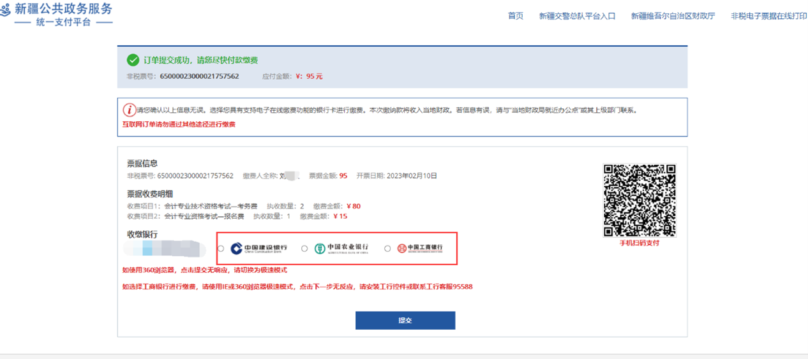Click the Agricultural Bank of China logo
This screenshot has width=808, height=359.
point(341,248)
